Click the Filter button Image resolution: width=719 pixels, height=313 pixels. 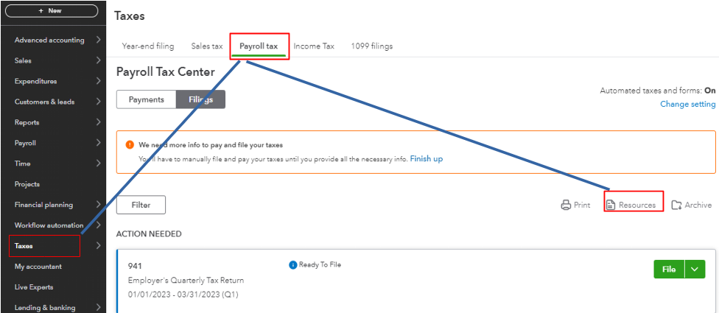coord(141,205)
